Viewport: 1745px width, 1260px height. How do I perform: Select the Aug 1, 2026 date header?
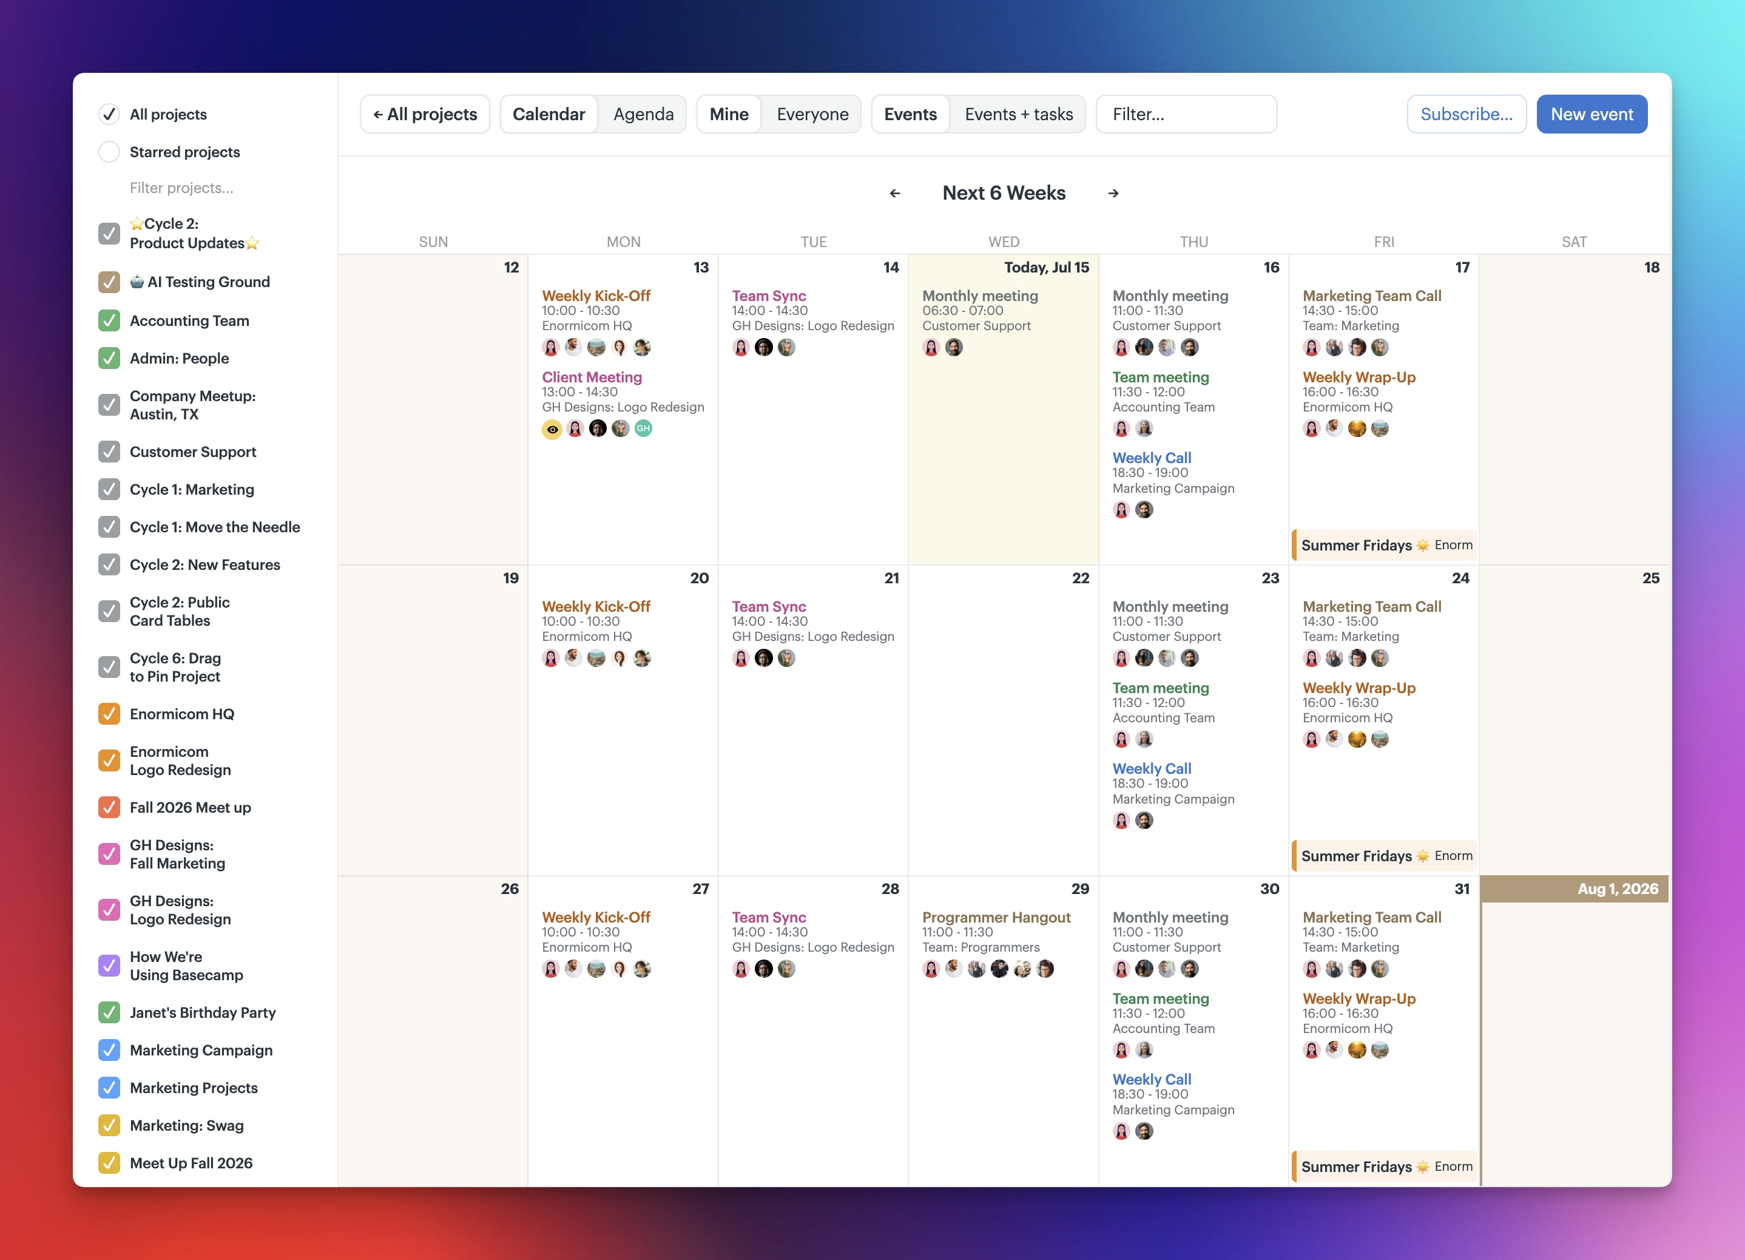coord(1574,889)
